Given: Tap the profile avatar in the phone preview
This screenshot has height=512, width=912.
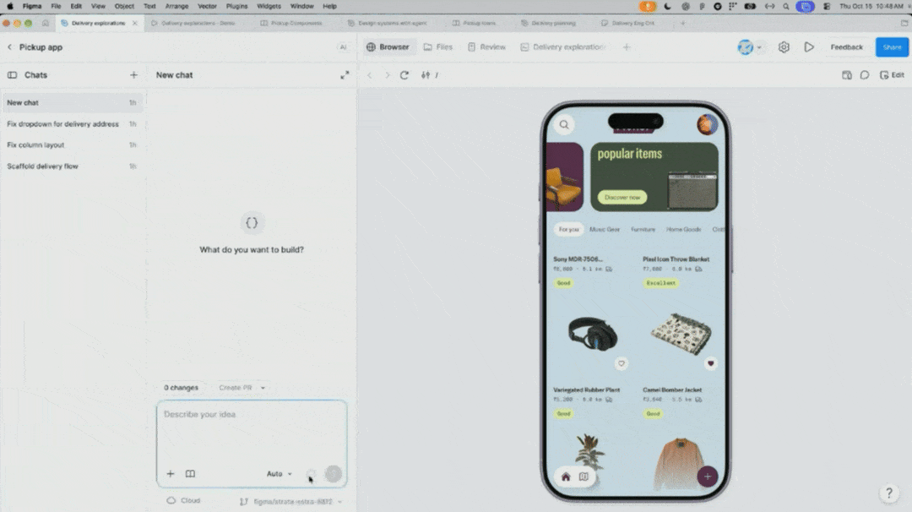Looking at the screenshot, I should [708, 124].
